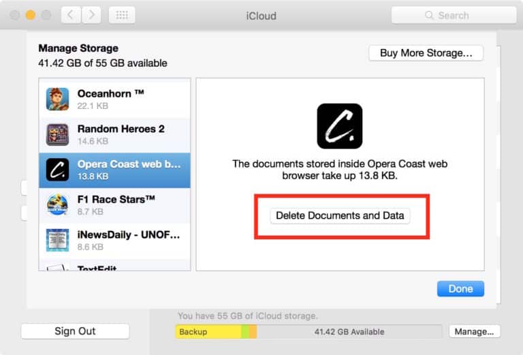Click the Buy More Storage button

pyautogui.click(x=426, y=53)
